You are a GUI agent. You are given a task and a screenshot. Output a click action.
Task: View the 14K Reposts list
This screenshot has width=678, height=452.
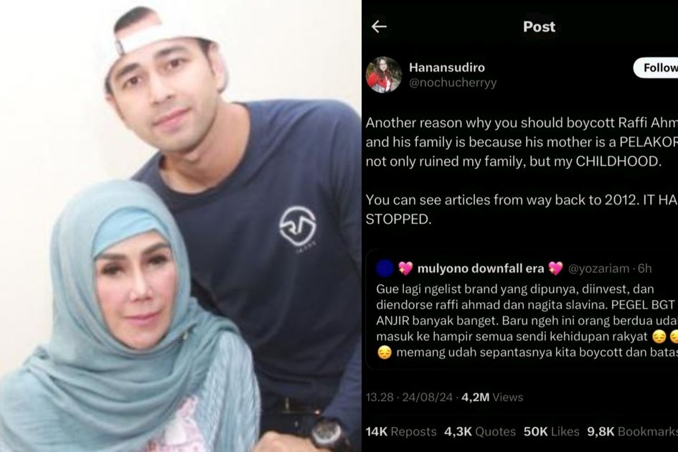point(401,432)
